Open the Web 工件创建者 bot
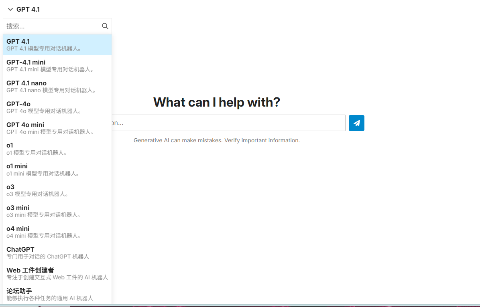 coord(57,274)
